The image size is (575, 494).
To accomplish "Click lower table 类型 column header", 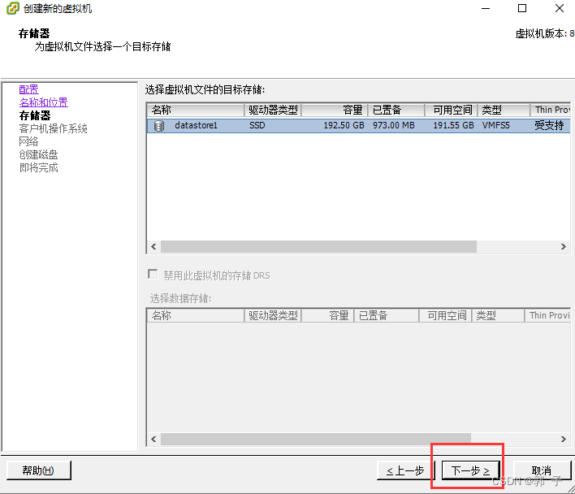I will [x=498, y=315].
